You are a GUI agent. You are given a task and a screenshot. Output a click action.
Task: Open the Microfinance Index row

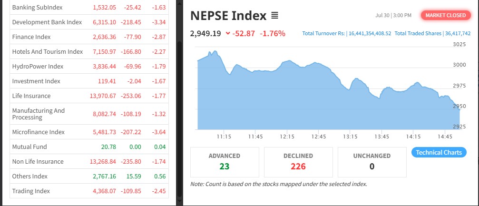click(38, 132)
